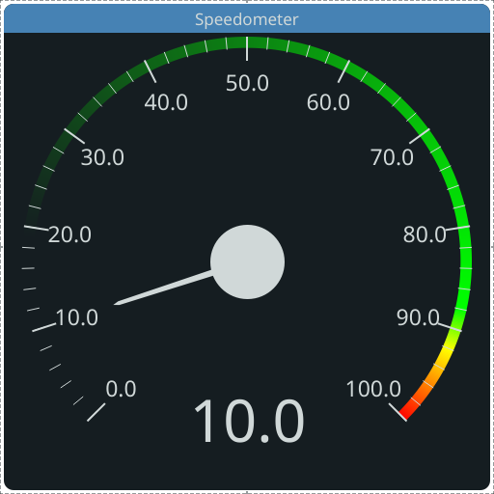The height and width of the screenshot is (494, 494).
Task: Select the 20.0 scale label
Action: [69, 234]
